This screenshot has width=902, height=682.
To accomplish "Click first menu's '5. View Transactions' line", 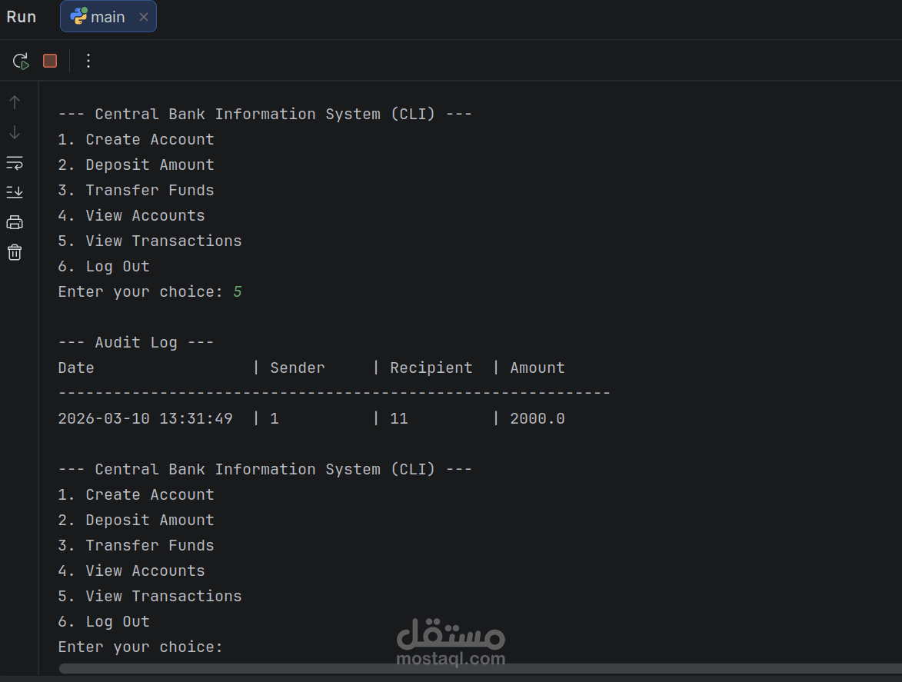I will [x=150, y=241].
